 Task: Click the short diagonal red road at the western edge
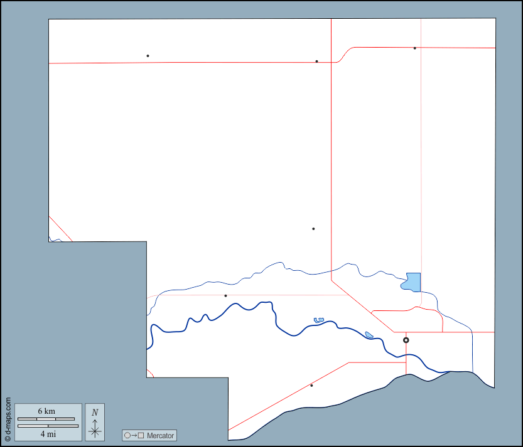pos(60,229)
